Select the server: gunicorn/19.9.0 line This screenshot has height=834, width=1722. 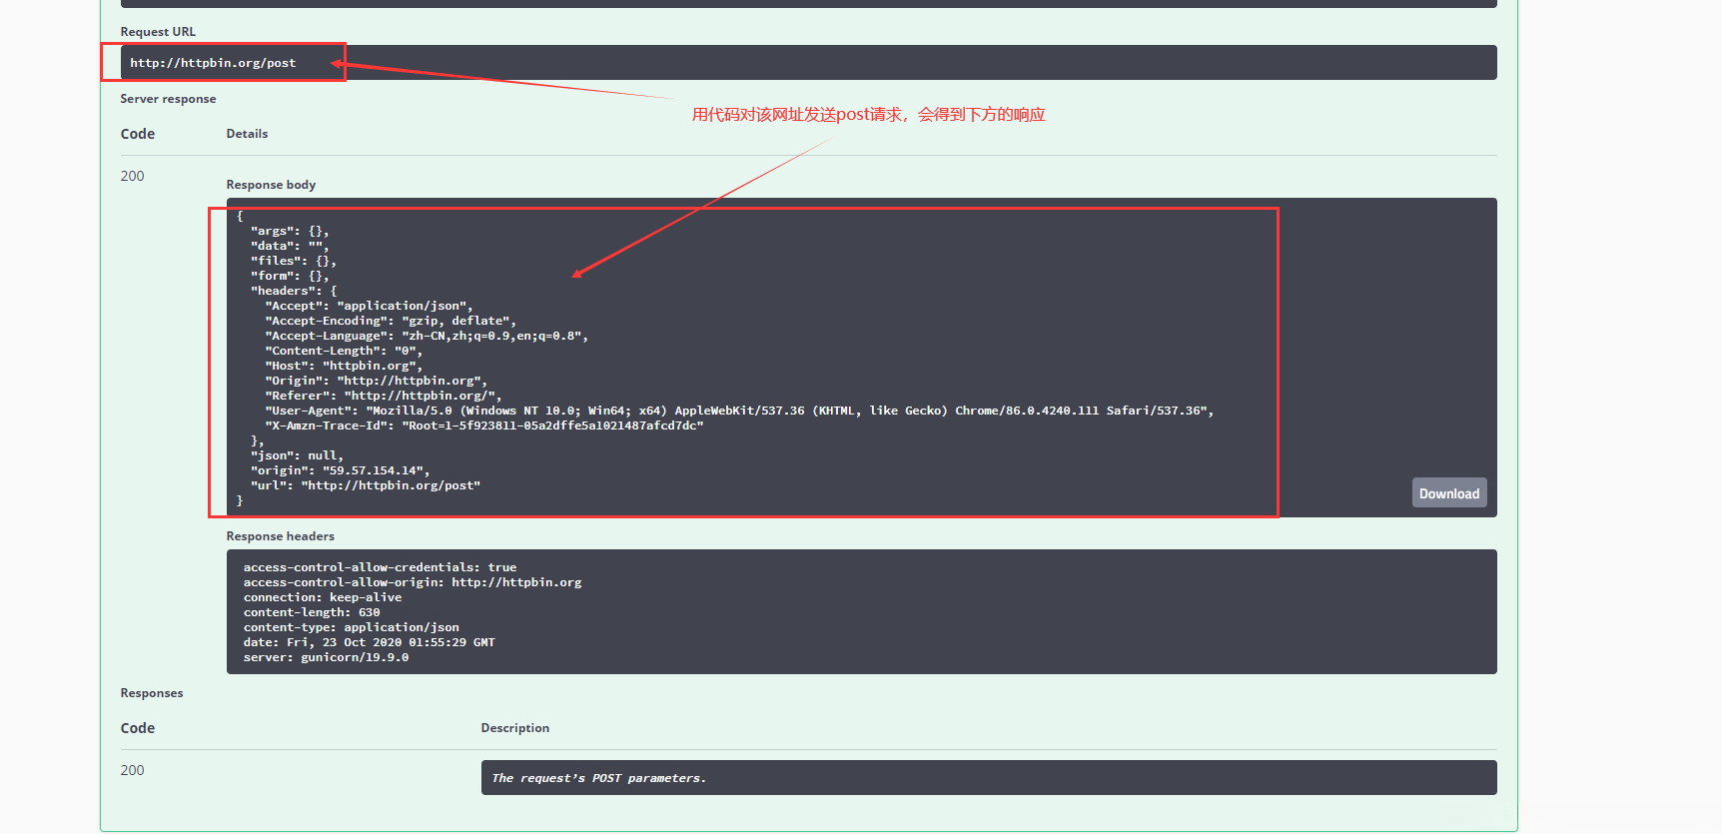coord(326,657)
